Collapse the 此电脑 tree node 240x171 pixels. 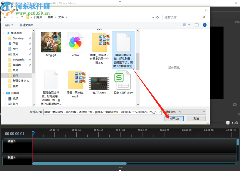click(4, 93)
